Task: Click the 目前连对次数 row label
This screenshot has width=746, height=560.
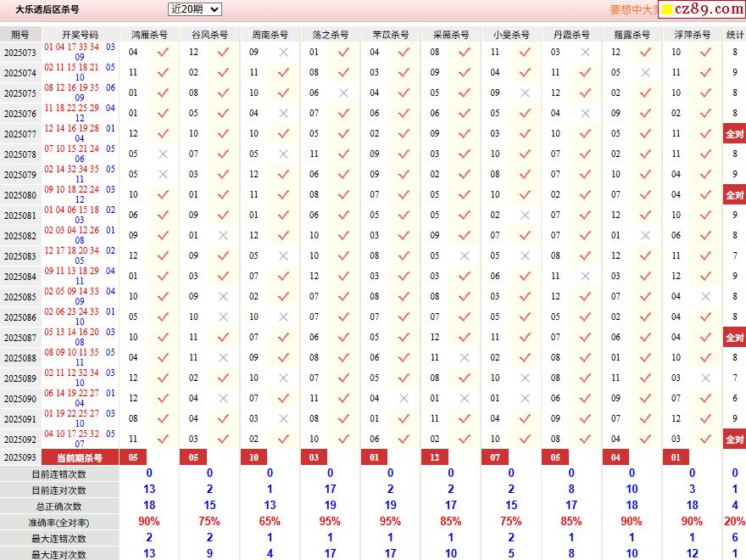Action: click(x=59, y=490)
